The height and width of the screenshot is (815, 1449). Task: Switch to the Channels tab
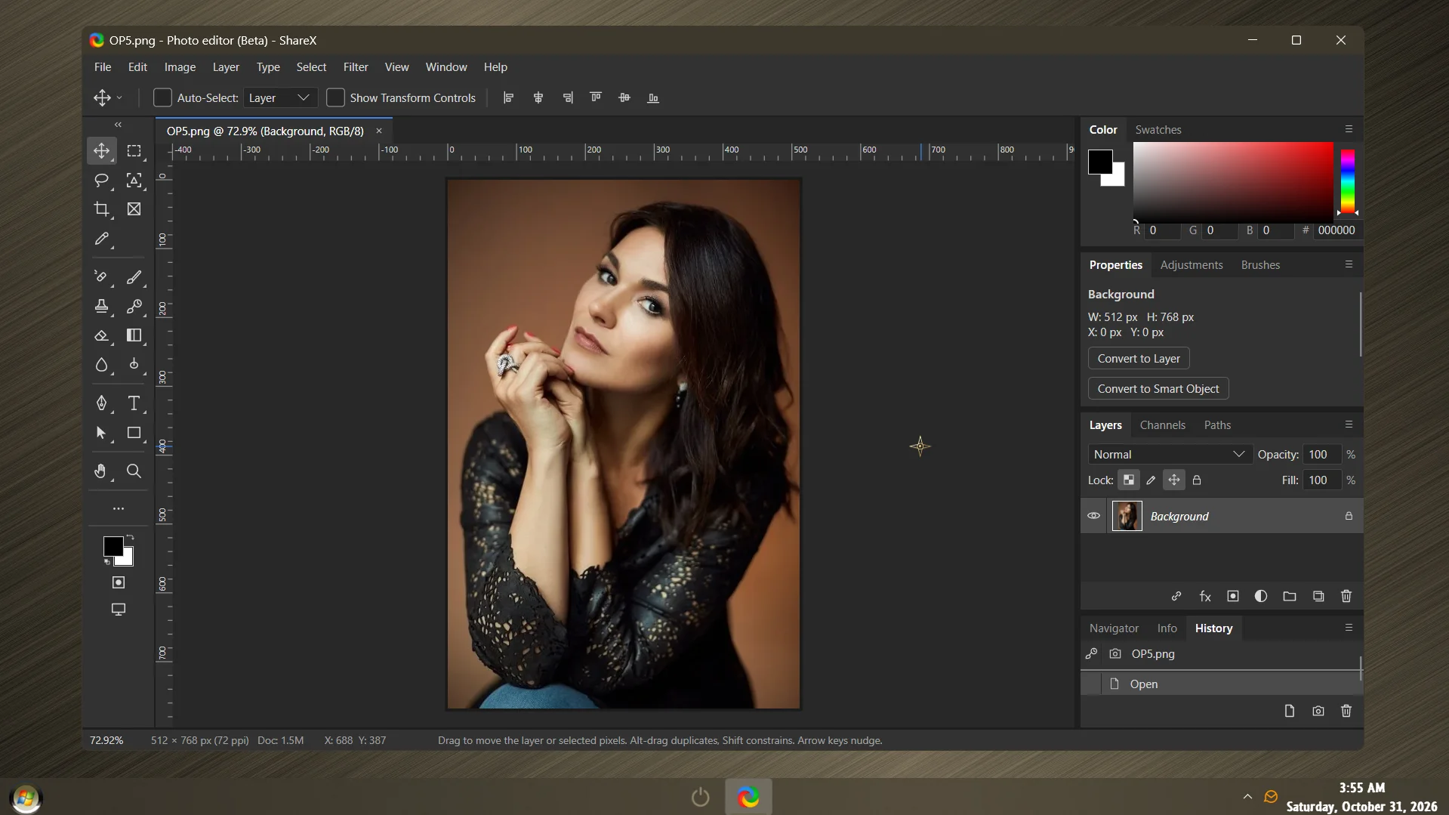click(x=1162, y=424)
